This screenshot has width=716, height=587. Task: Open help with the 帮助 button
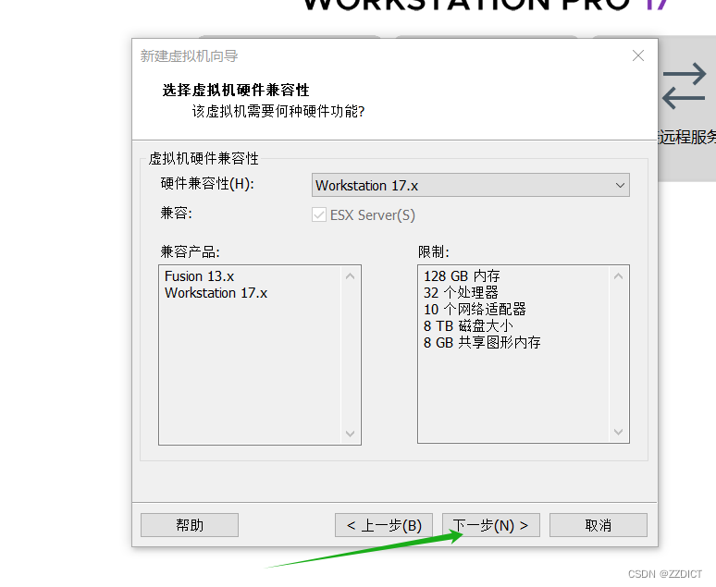coord(190,525)
